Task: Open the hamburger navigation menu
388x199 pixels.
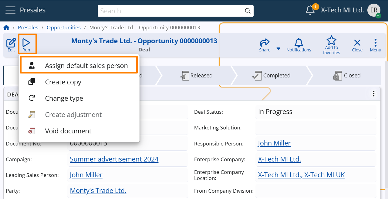Action: 10,10
